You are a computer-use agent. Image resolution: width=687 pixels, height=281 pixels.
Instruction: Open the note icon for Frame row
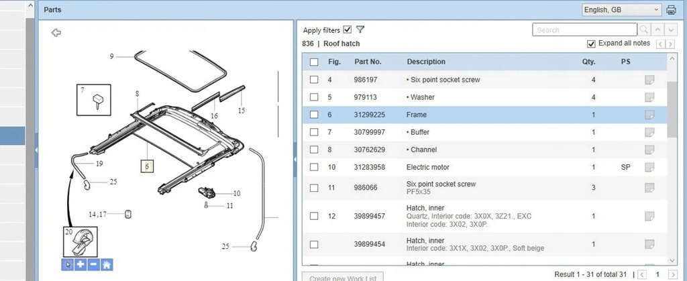tap(649, 115)
